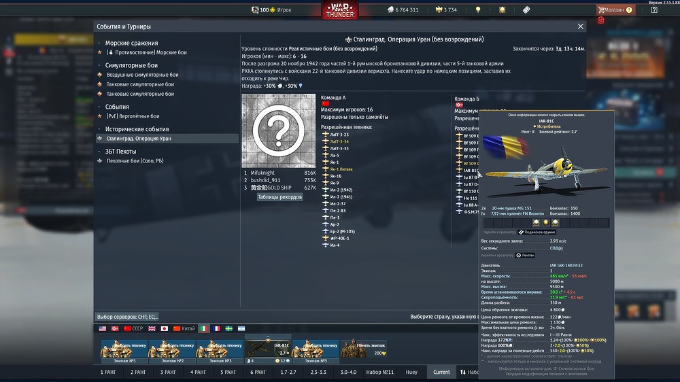Select the Экипаж №5 crew slot
Screen dimensions: 680x382
point(316,351)
